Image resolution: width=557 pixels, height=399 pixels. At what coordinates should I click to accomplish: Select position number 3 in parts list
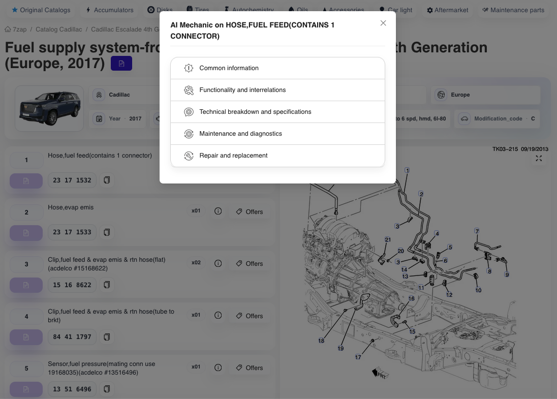26,264
